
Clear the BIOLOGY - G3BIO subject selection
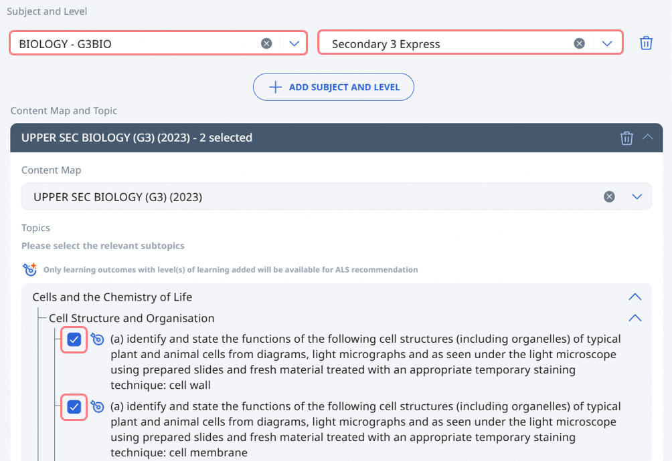pyautogui.click(x=266, y=43)
